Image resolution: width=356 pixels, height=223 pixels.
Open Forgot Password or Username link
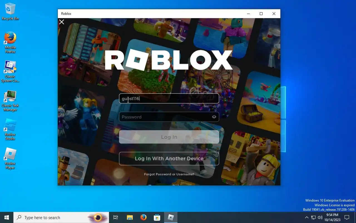pyautogui.click(x=169, y=174)
